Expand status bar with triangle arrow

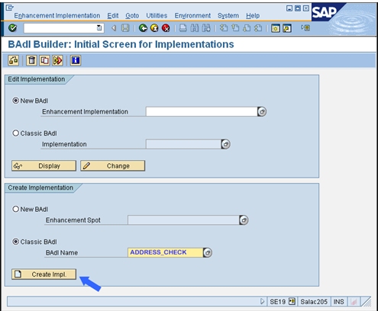pos(263,302)
